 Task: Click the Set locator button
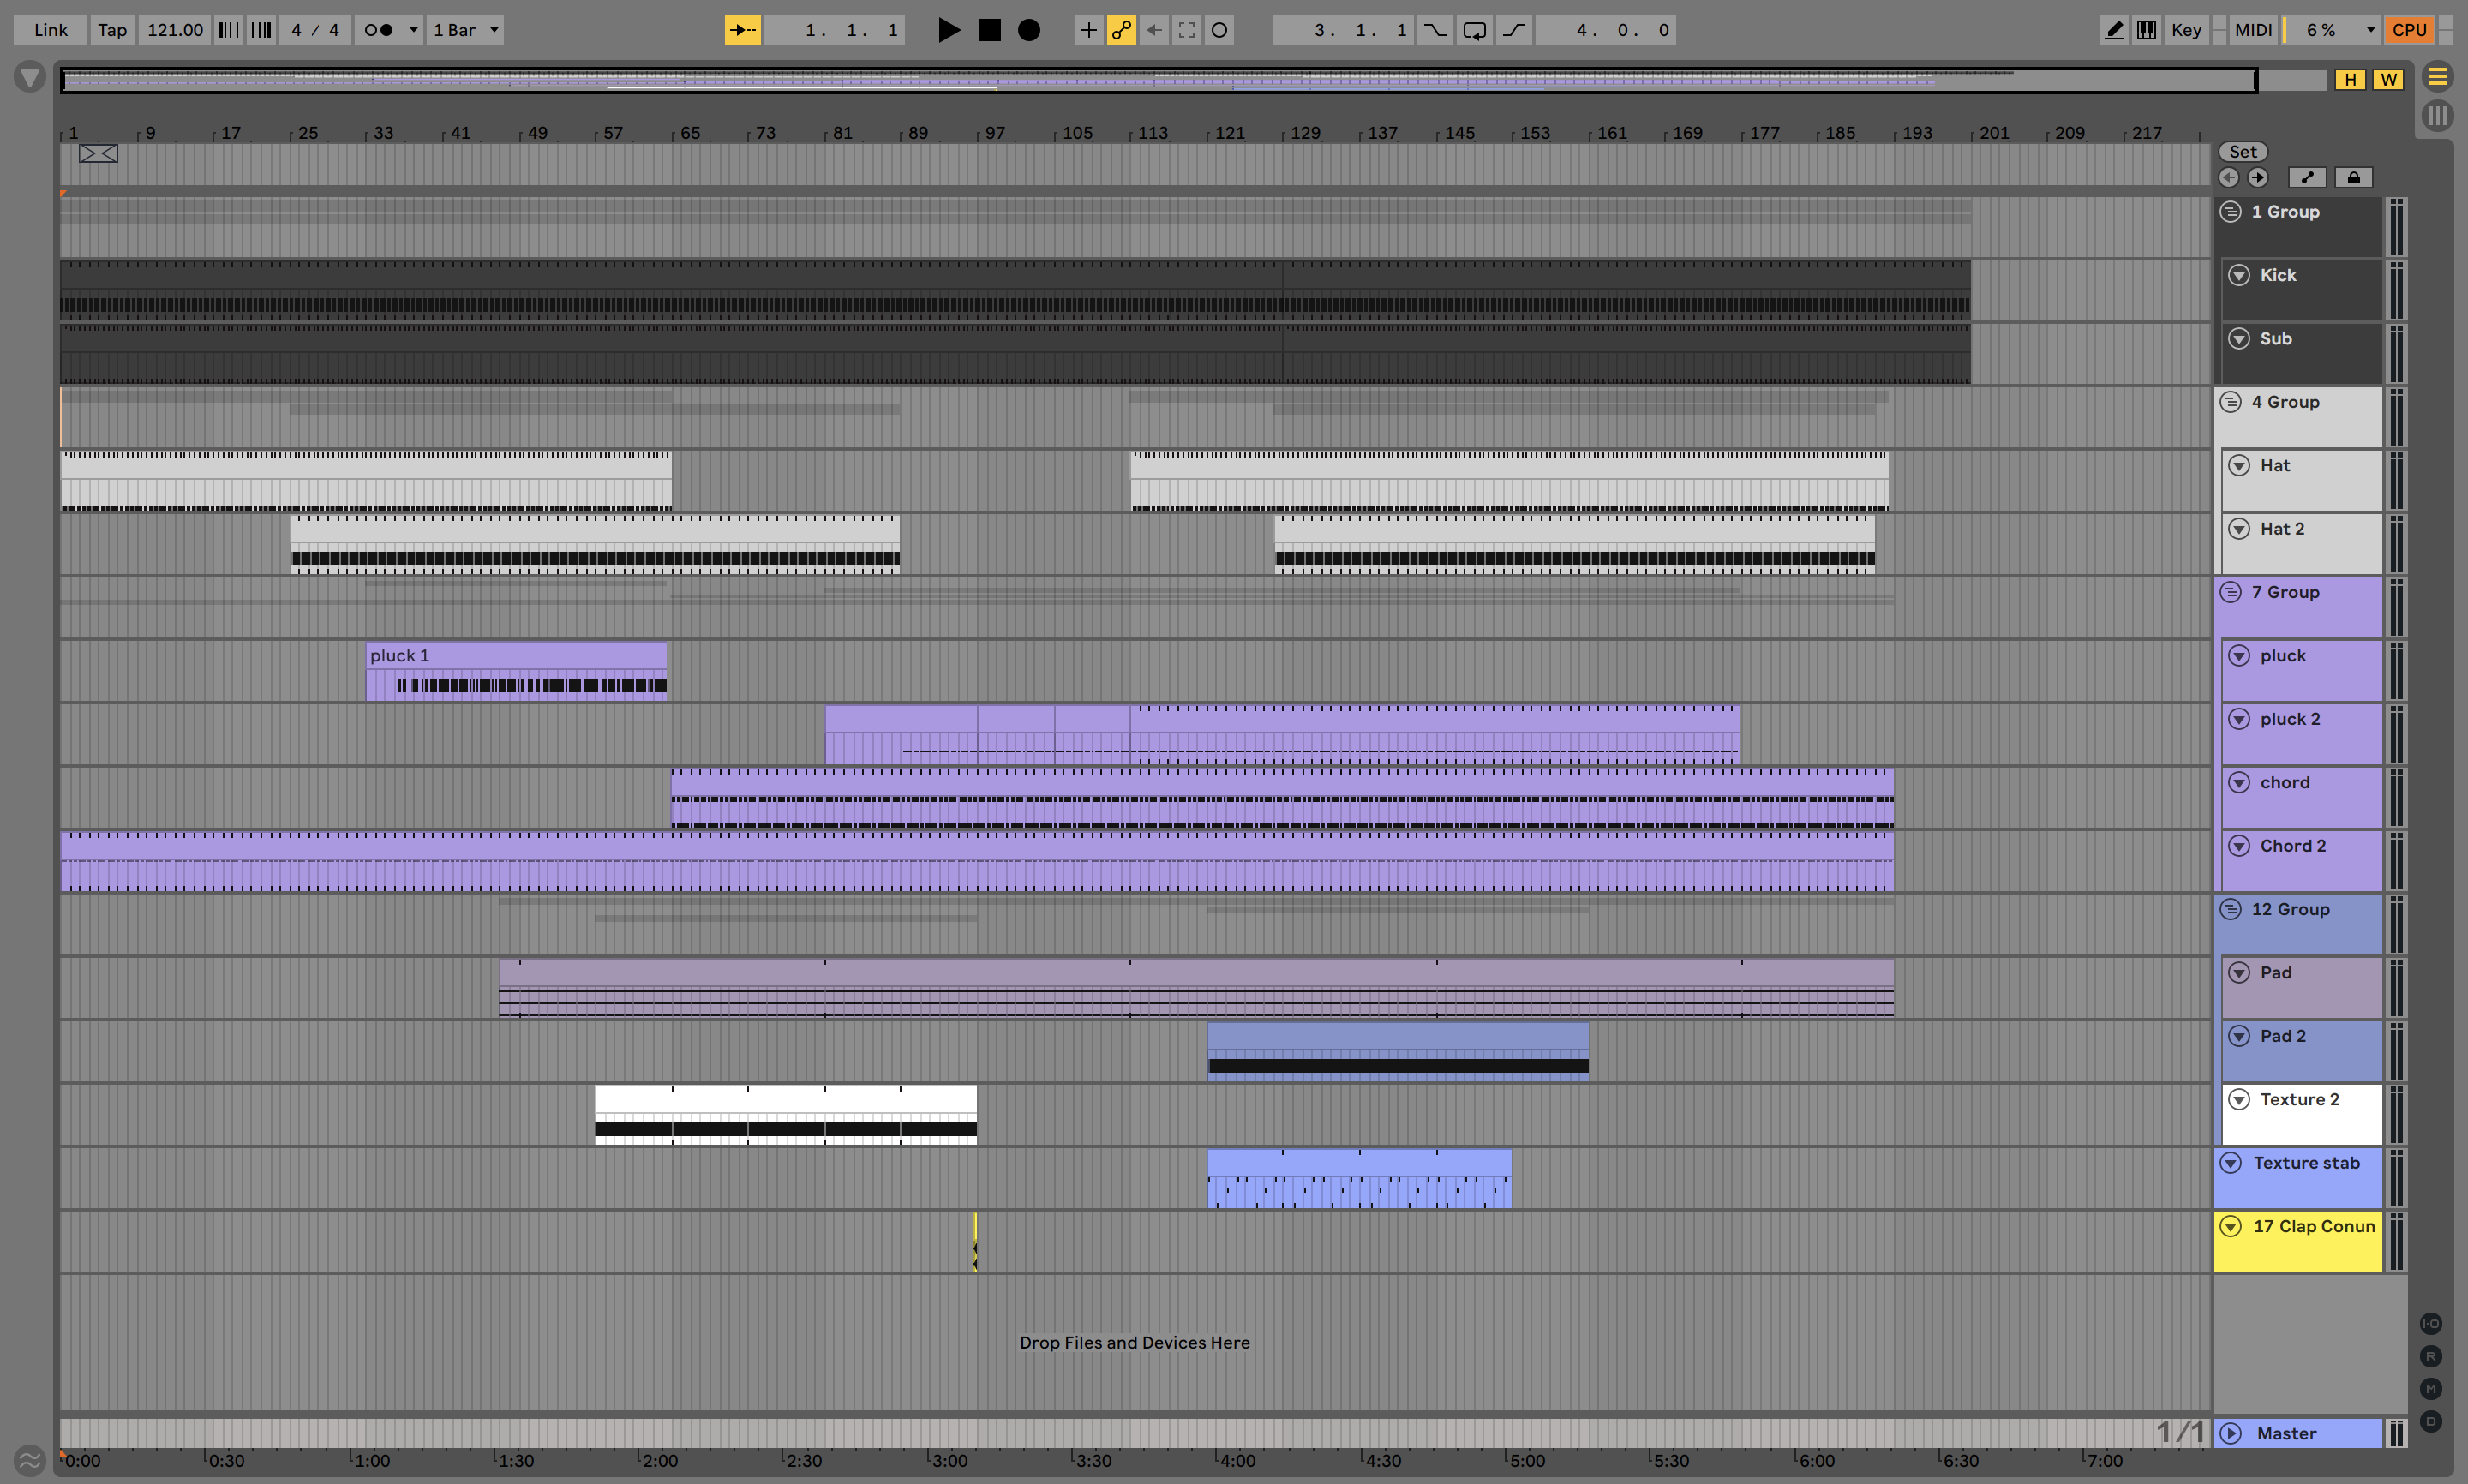(2243, 152)
